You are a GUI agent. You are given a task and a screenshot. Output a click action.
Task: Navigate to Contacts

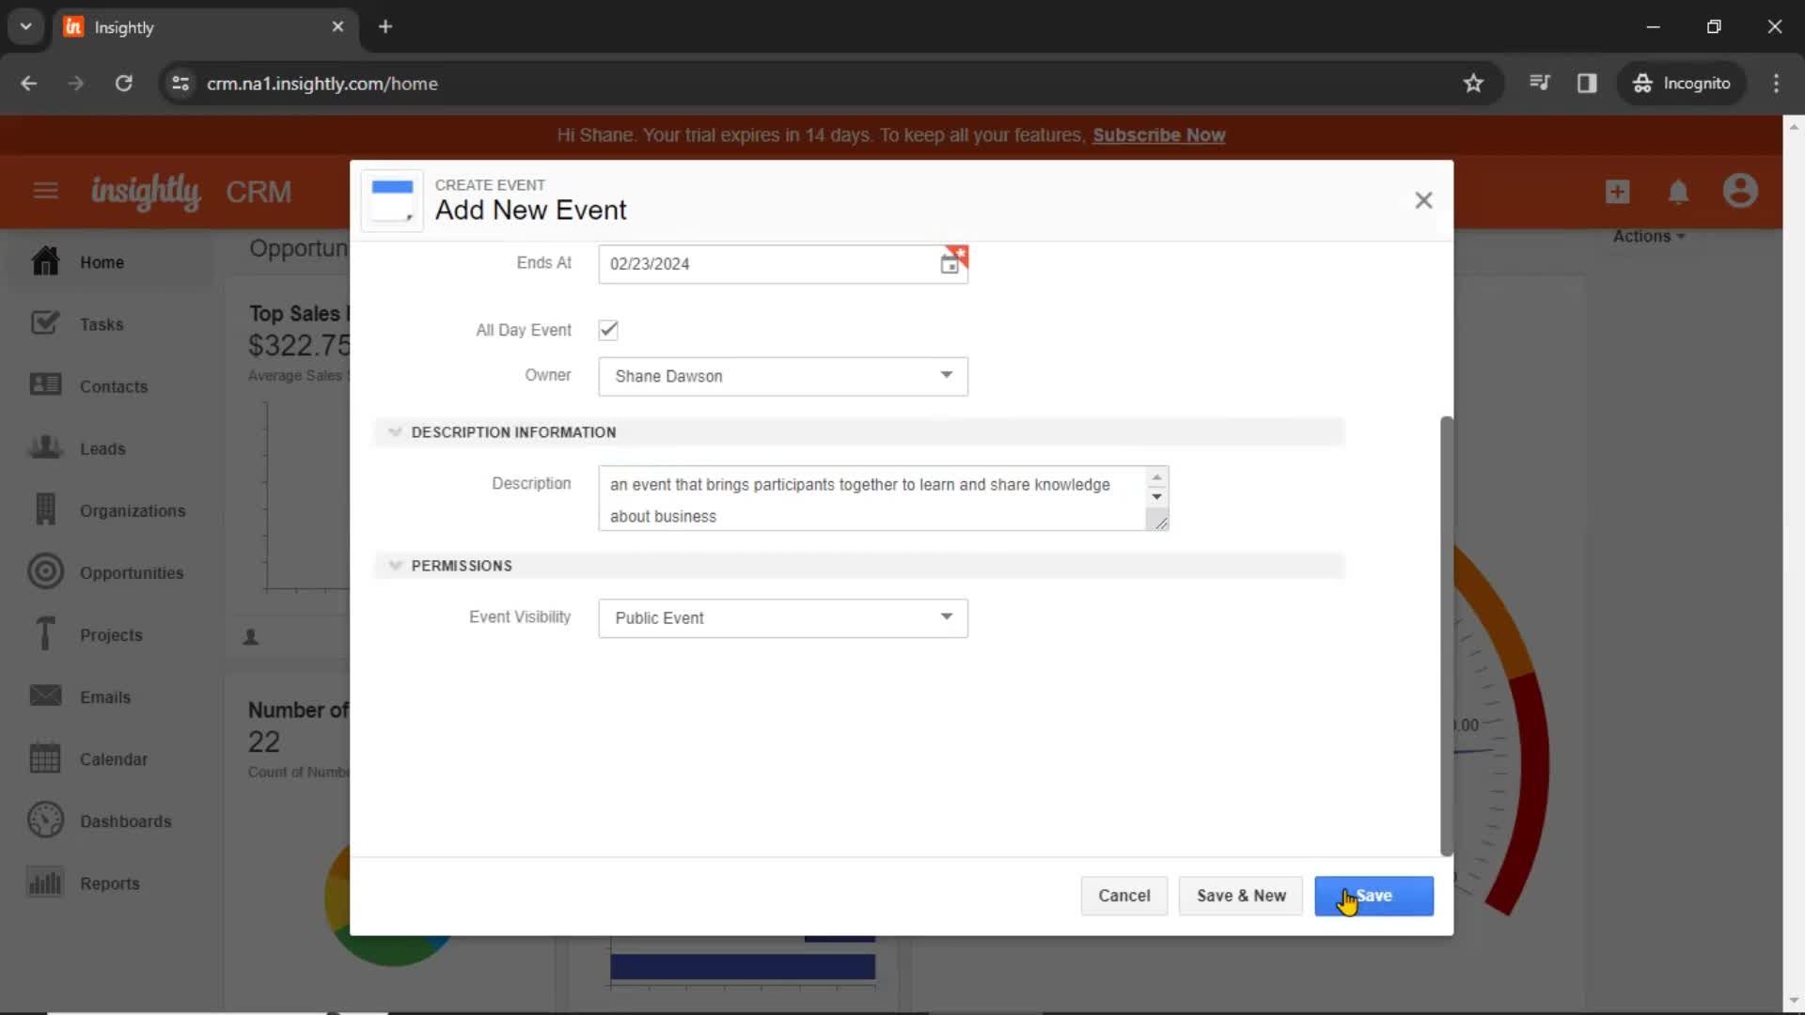[113, 386]
